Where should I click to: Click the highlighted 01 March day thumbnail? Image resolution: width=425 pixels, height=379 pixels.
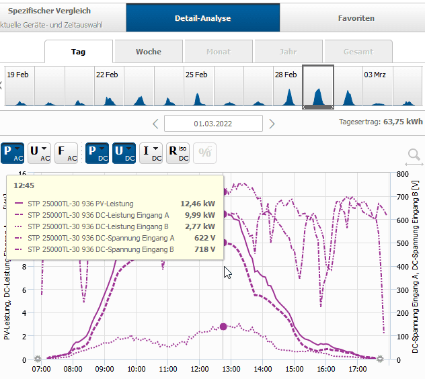coord(318,85)
